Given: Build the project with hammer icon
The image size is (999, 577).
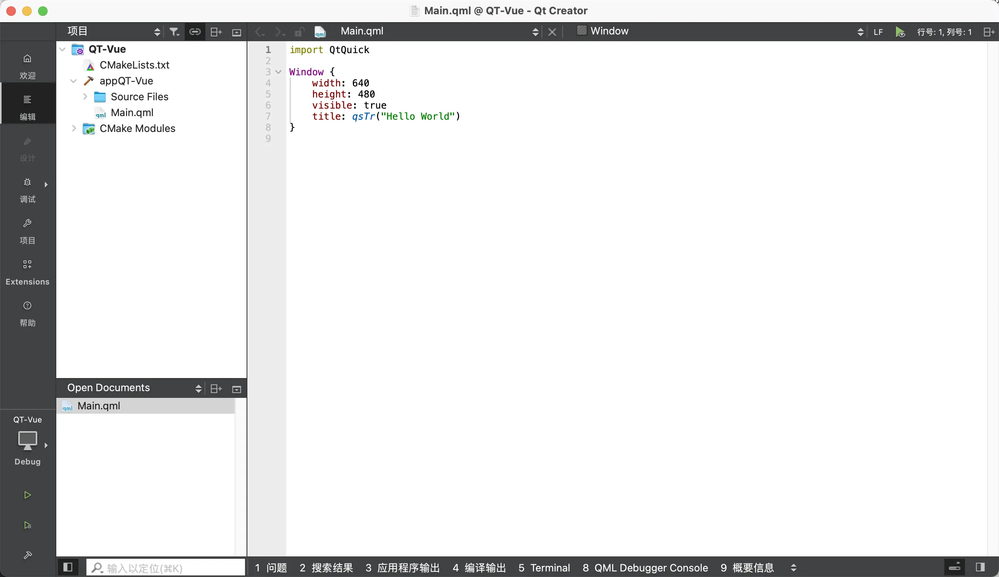Looking at the screenshot, I should [27, 555].
